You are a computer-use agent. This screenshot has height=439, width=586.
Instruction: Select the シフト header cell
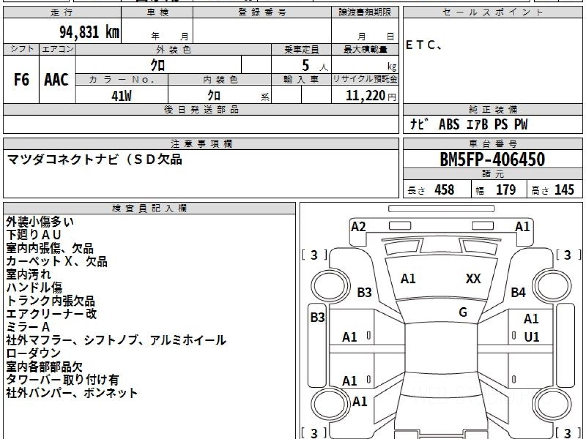(21, 49)
